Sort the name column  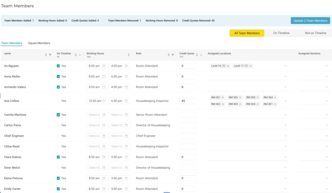coord(46,55)
